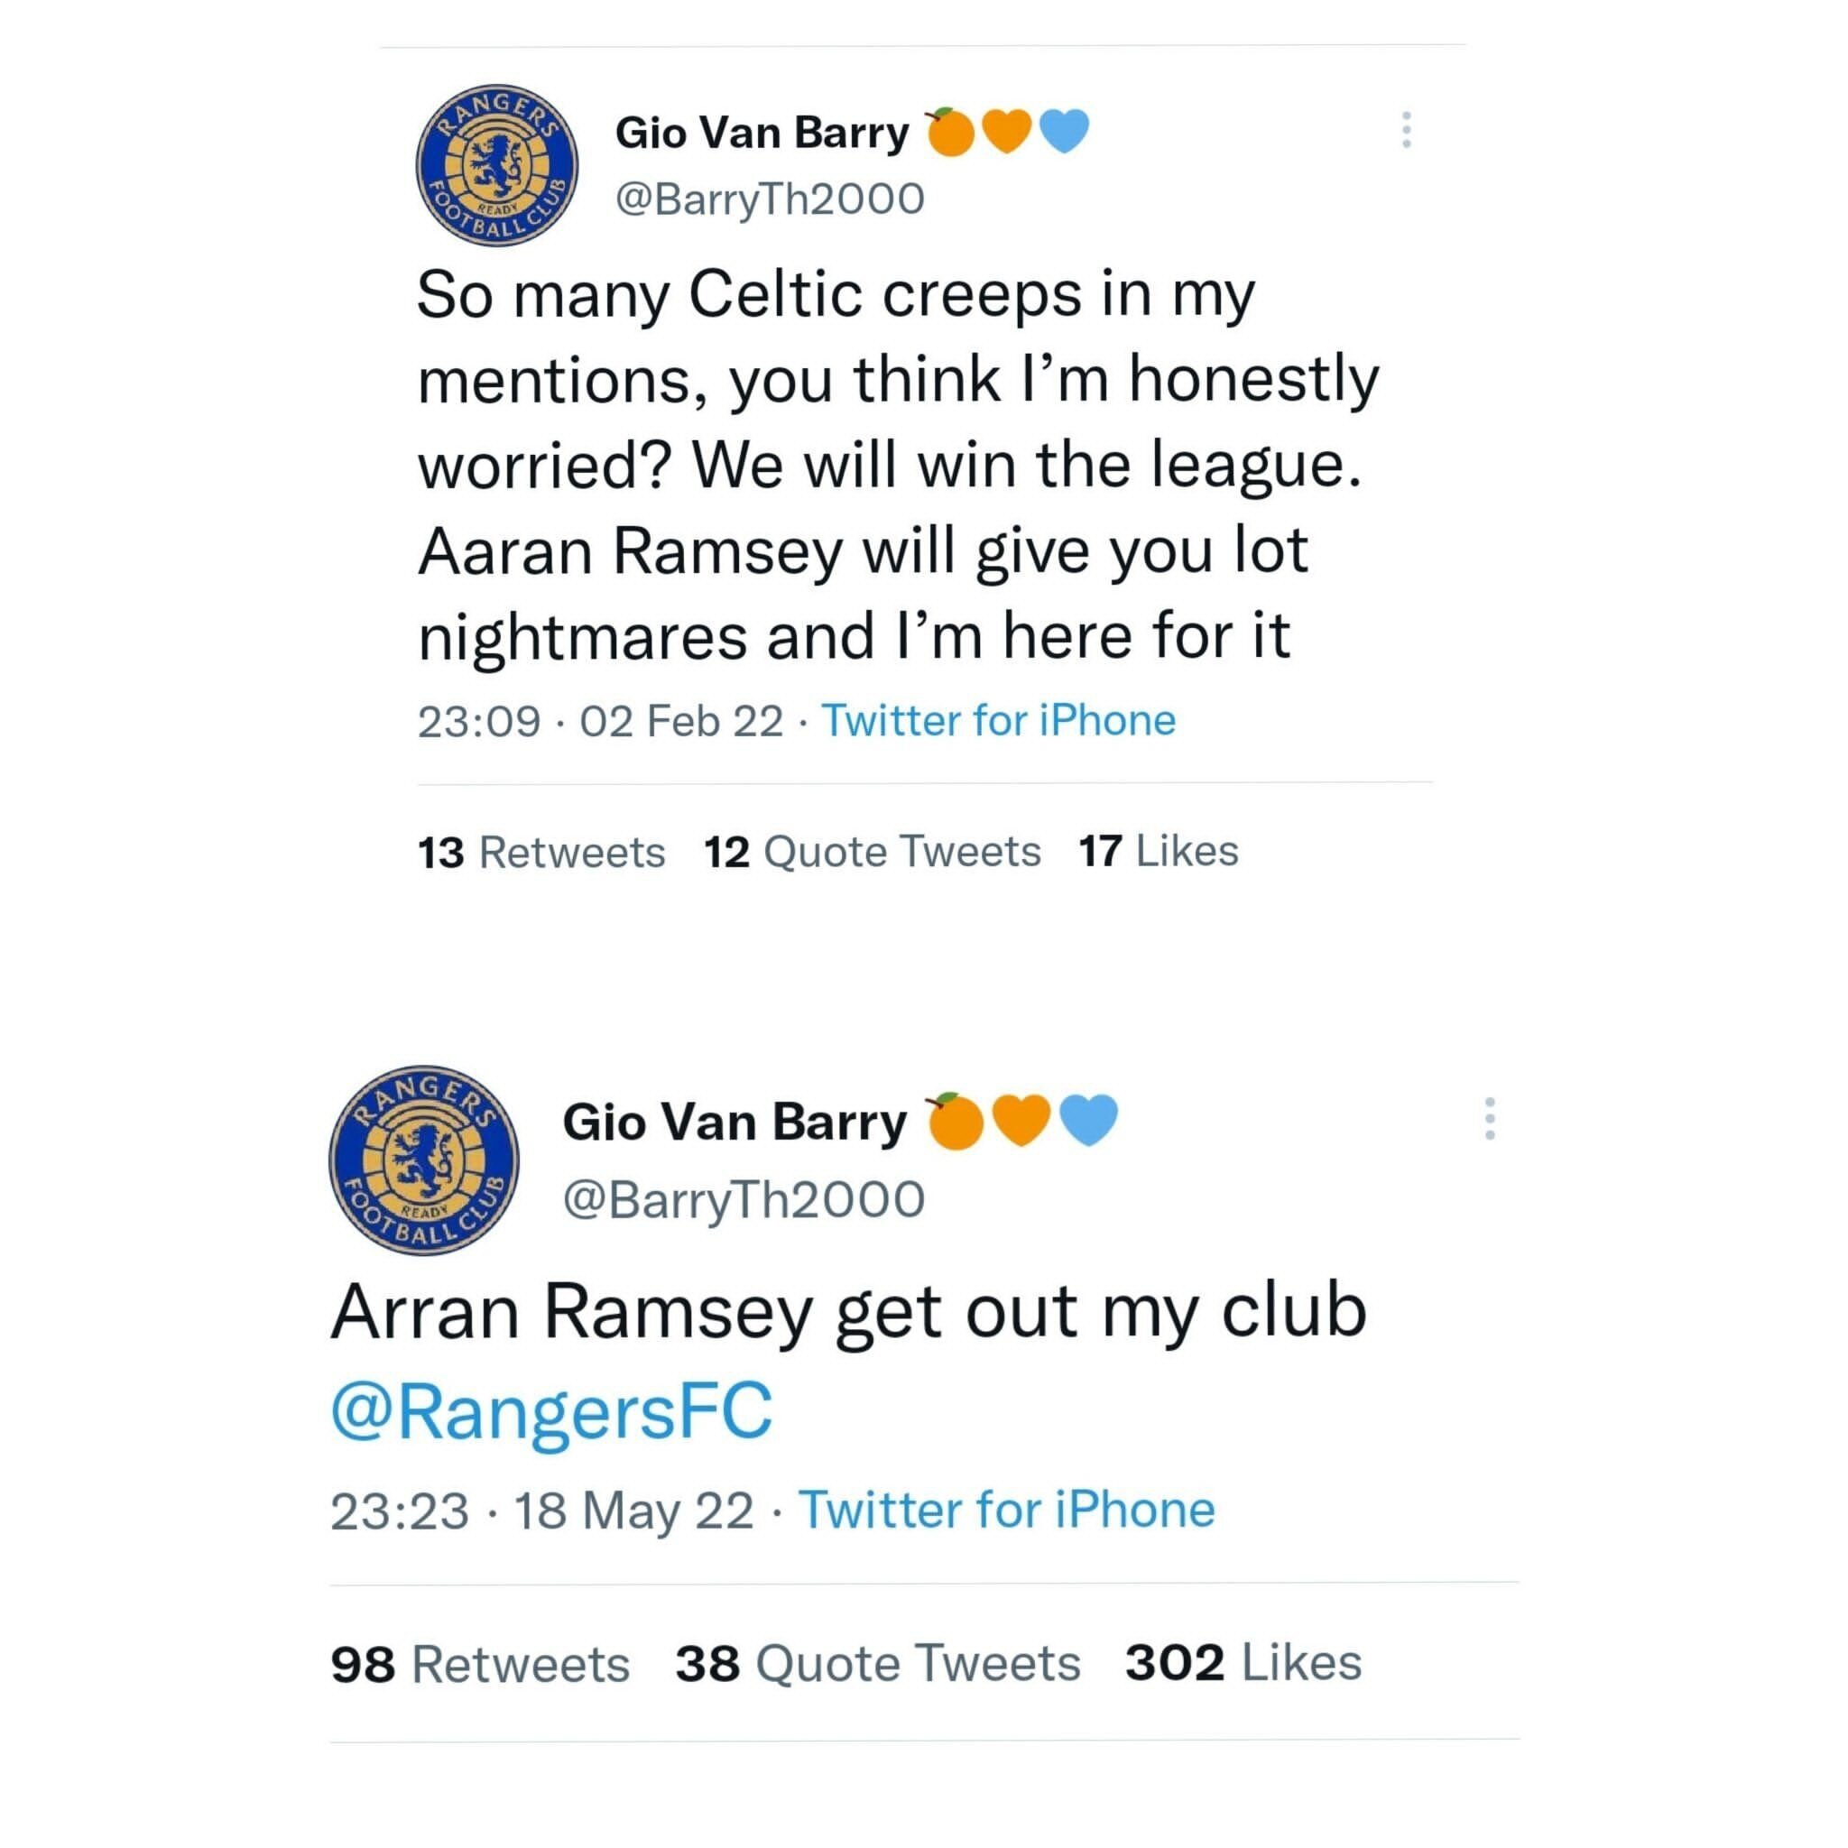Image resolution: width=1848 pixels, height=1848 pixels.
Task: Click the tangerine emoji in first tweet name
Action: [949, 131]
